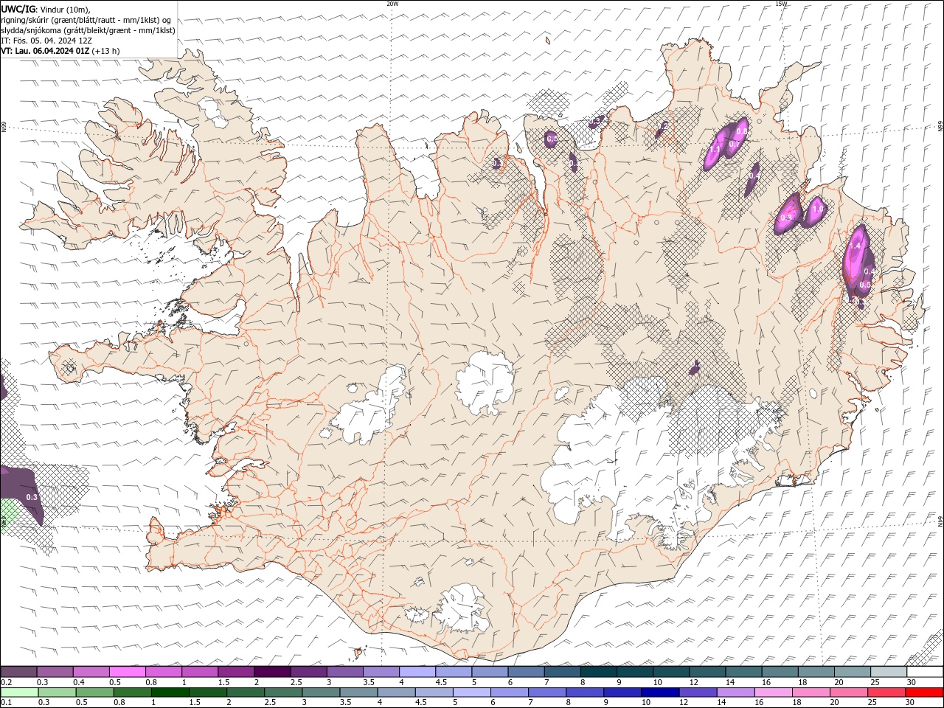This screenshot has width=944, height=708.
Task: Pick bottom-row pink swatch between 18 and 20
Action: click(812, 693)
